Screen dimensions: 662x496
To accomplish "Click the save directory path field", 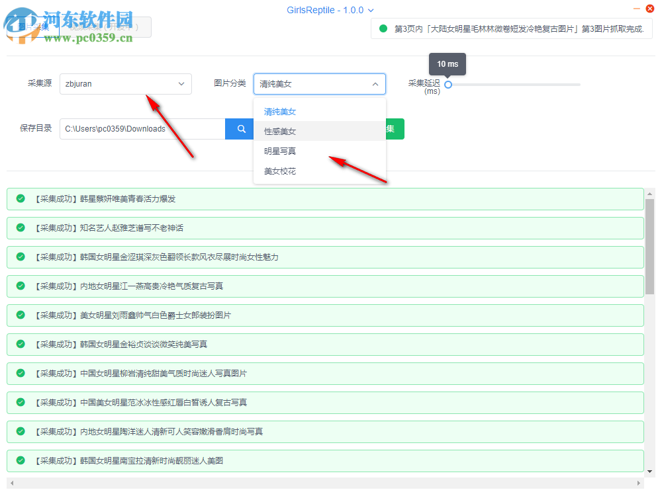I will (x=142, y=129).
